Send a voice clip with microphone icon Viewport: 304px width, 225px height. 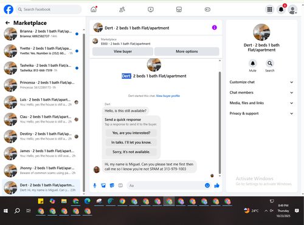[x=95, y=186]
